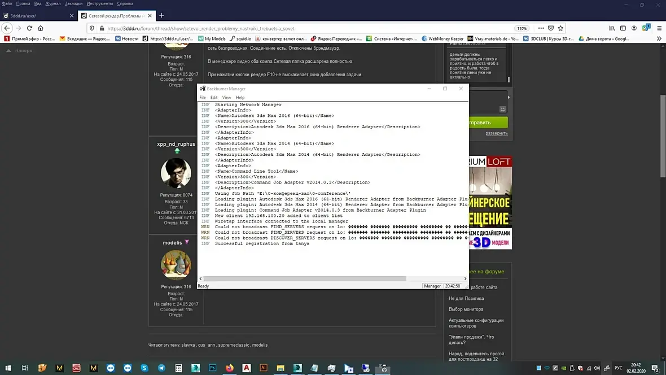
Task: Open the first TeamViewer taskbar icon
Action: tap(111, 368)
